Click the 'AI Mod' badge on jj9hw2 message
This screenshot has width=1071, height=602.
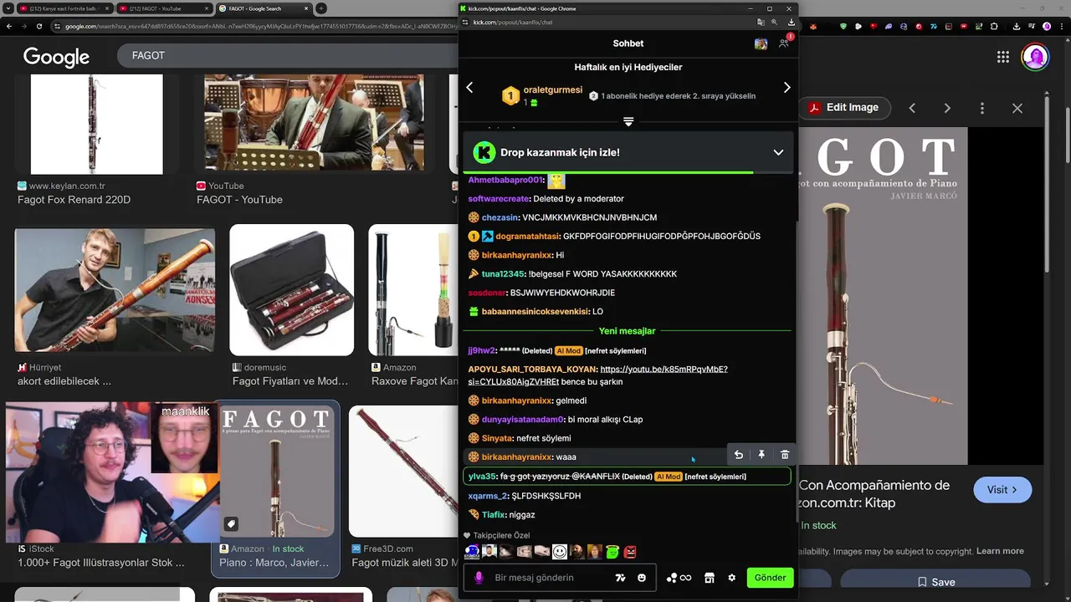568,351
